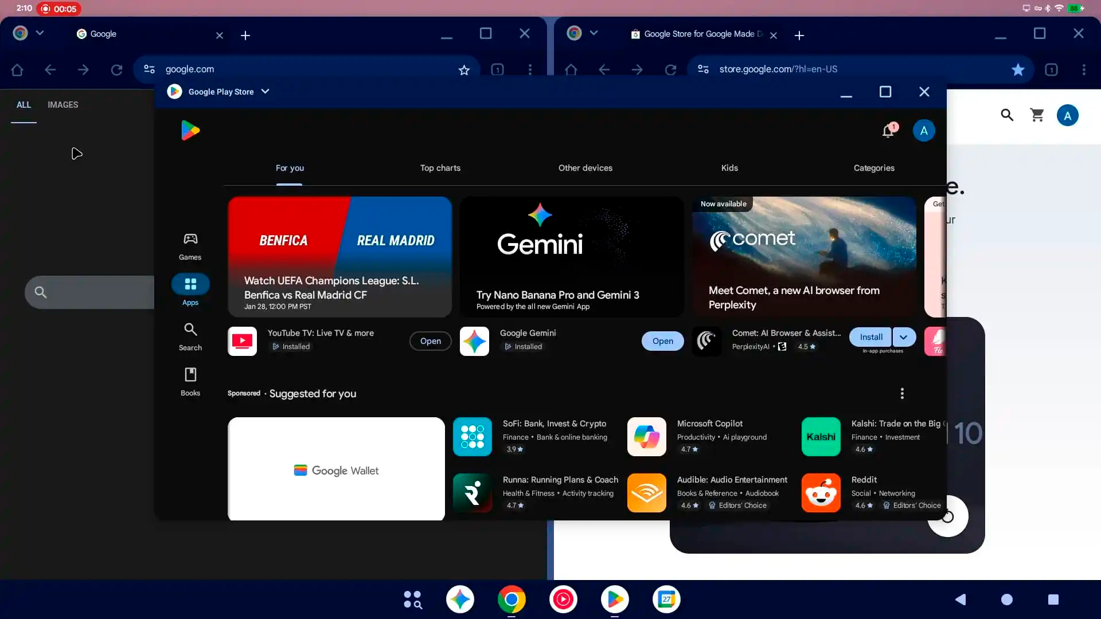This screenshot has height=619, width=1101.
Task: Open the Play Store account avatar
Action: [x=923, y=131]
